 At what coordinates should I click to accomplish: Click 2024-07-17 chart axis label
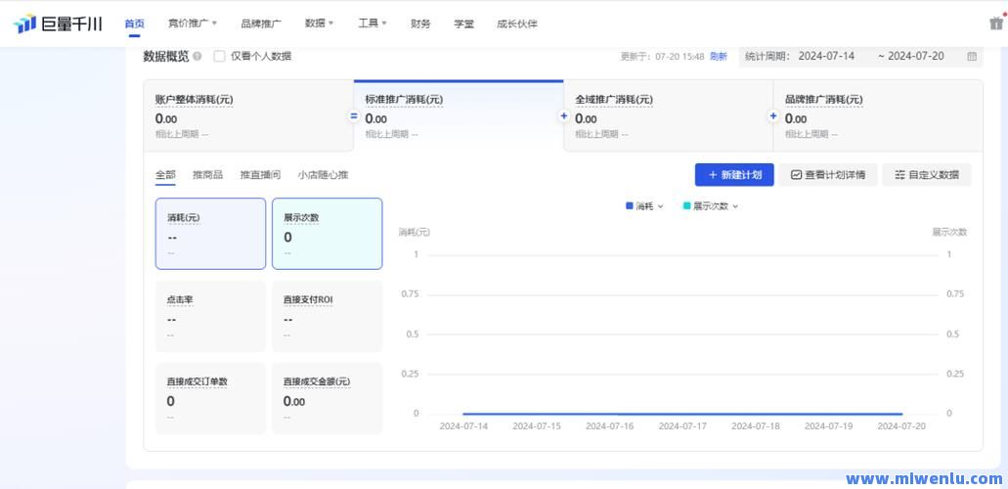pyautogui.click(x=682, y=426)
